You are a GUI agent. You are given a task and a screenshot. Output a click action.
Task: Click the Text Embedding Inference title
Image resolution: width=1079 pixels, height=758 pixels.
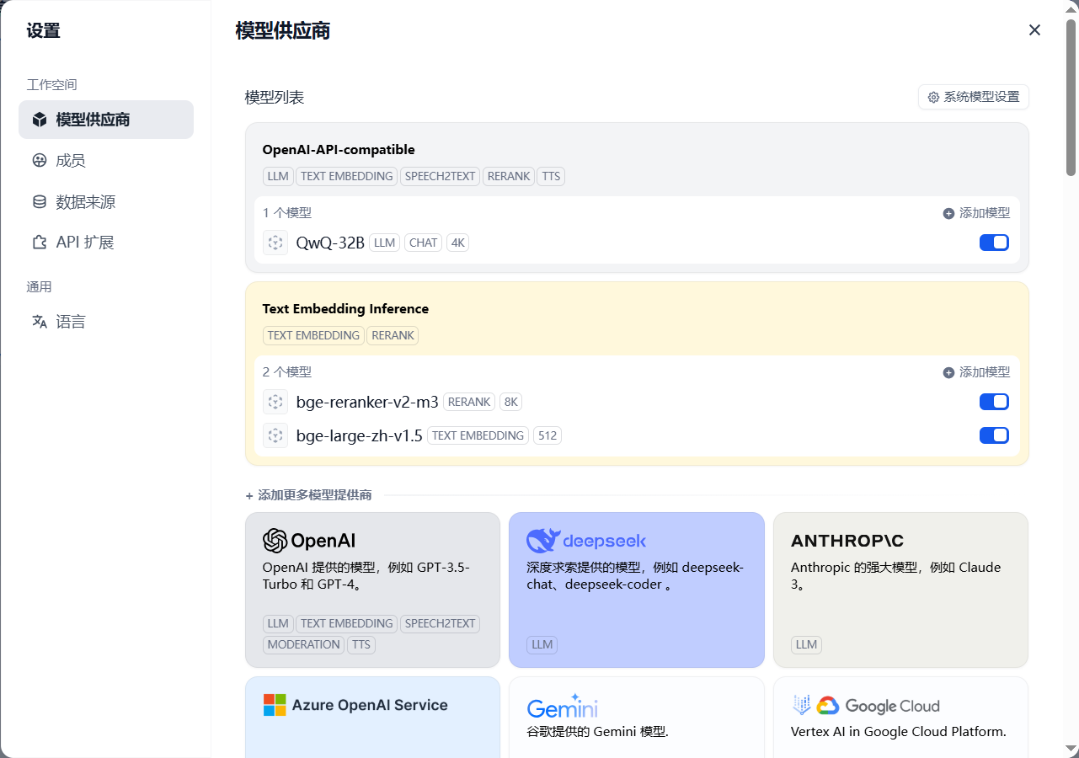pos(345,309)
